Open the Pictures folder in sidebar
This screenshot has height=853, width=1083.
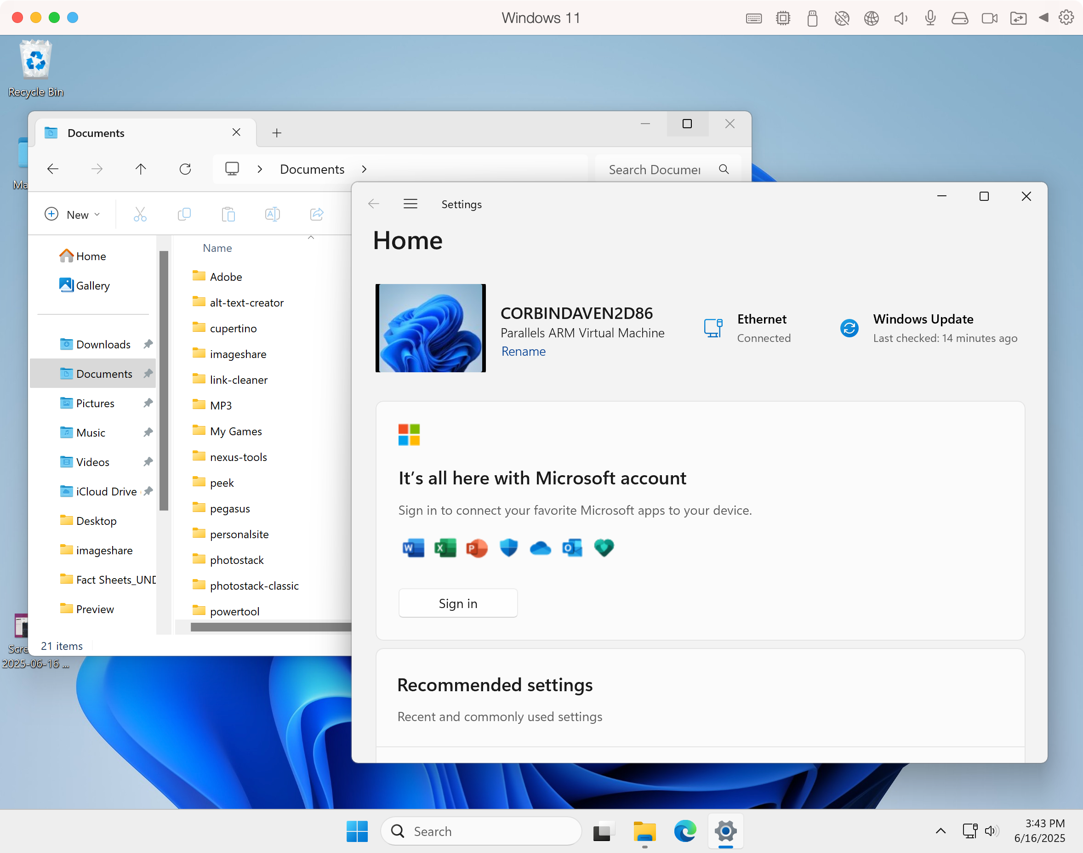click(x=95, y=403)
